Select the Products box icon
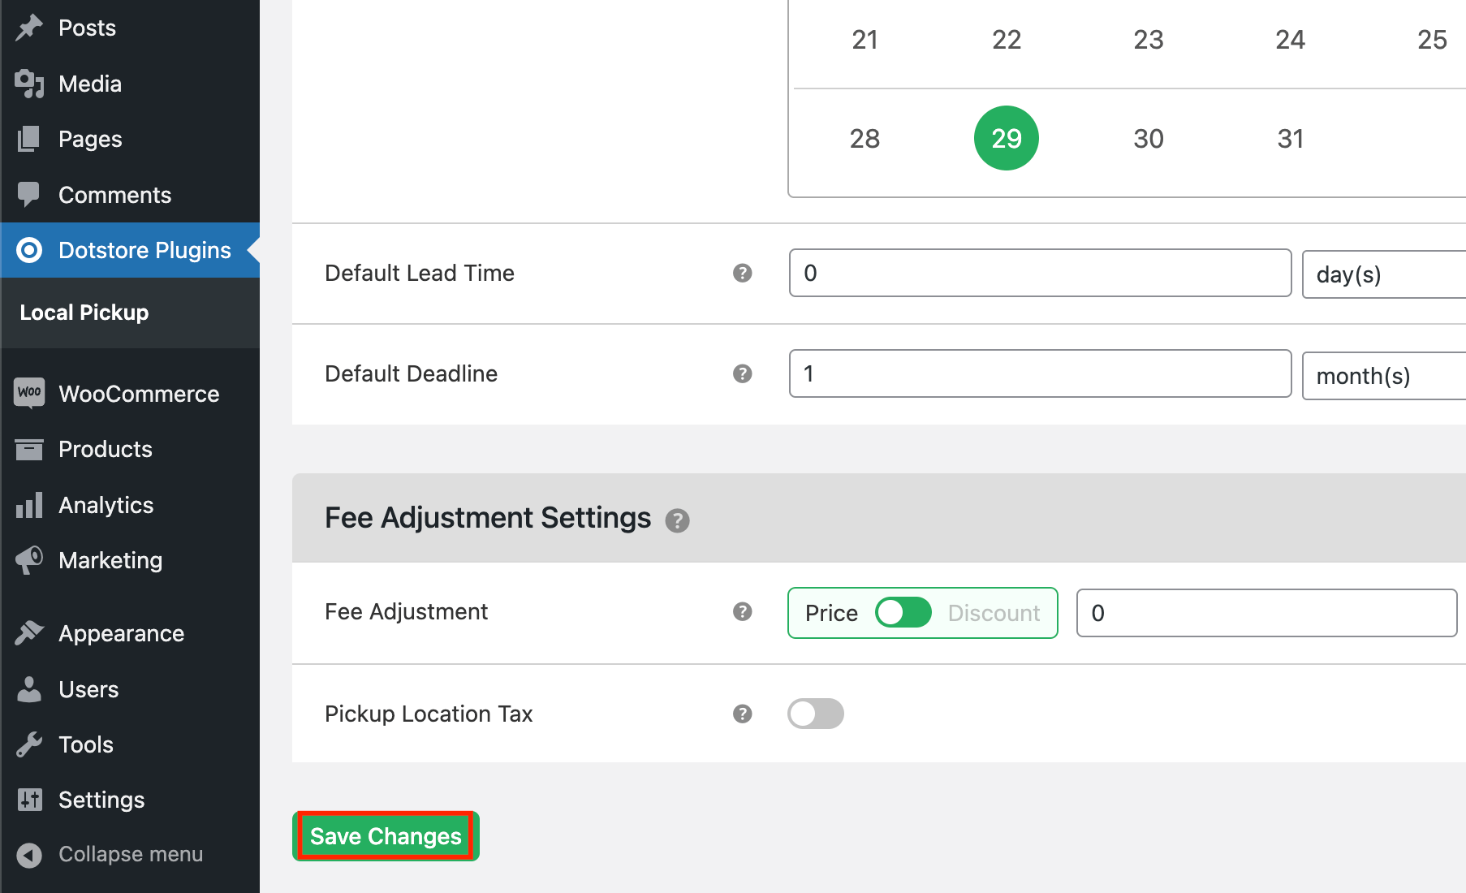The height and width of the screenshot is (893, 1466). coord(29,449)
